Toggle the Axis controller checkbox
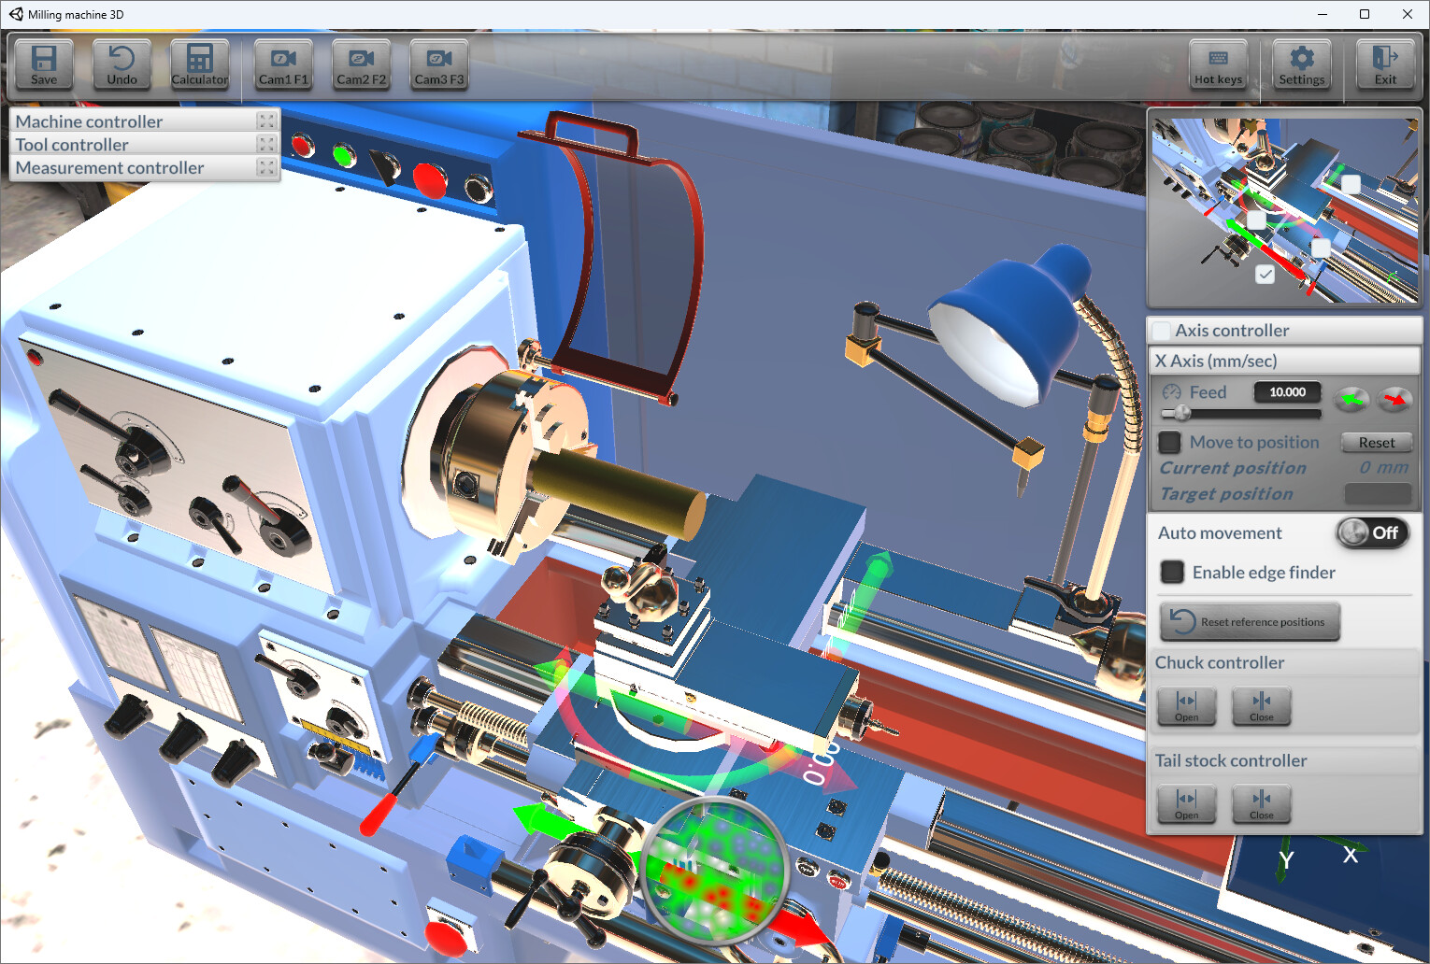The height and width of the screenshot is (964, 1430). [x=1162, y=330]
